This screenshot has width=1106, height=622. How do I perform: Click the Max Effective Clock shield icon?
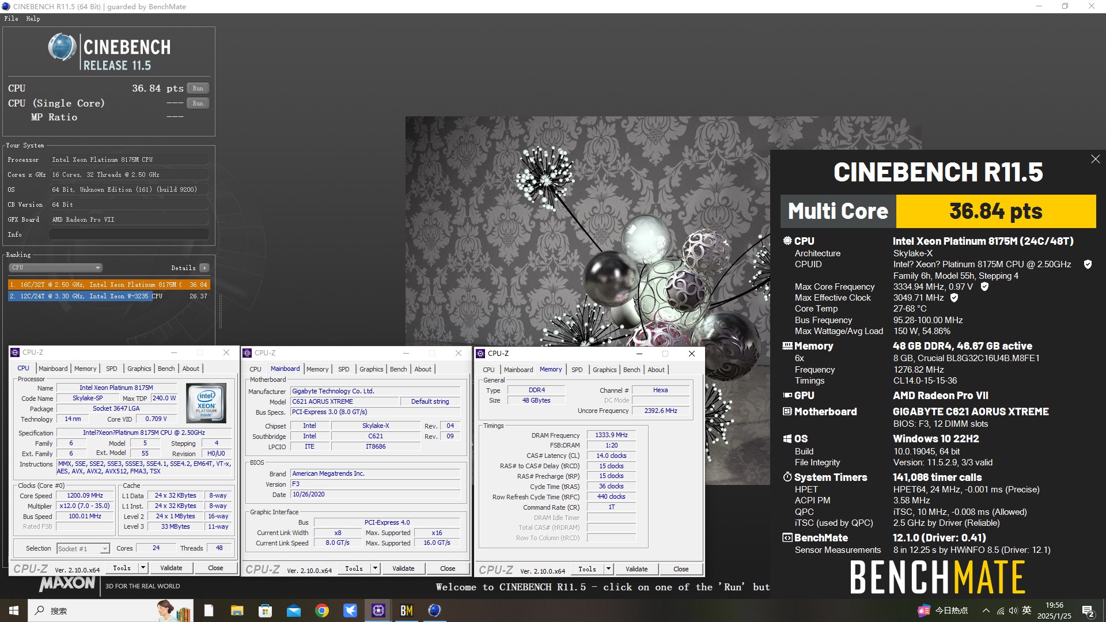954,298
